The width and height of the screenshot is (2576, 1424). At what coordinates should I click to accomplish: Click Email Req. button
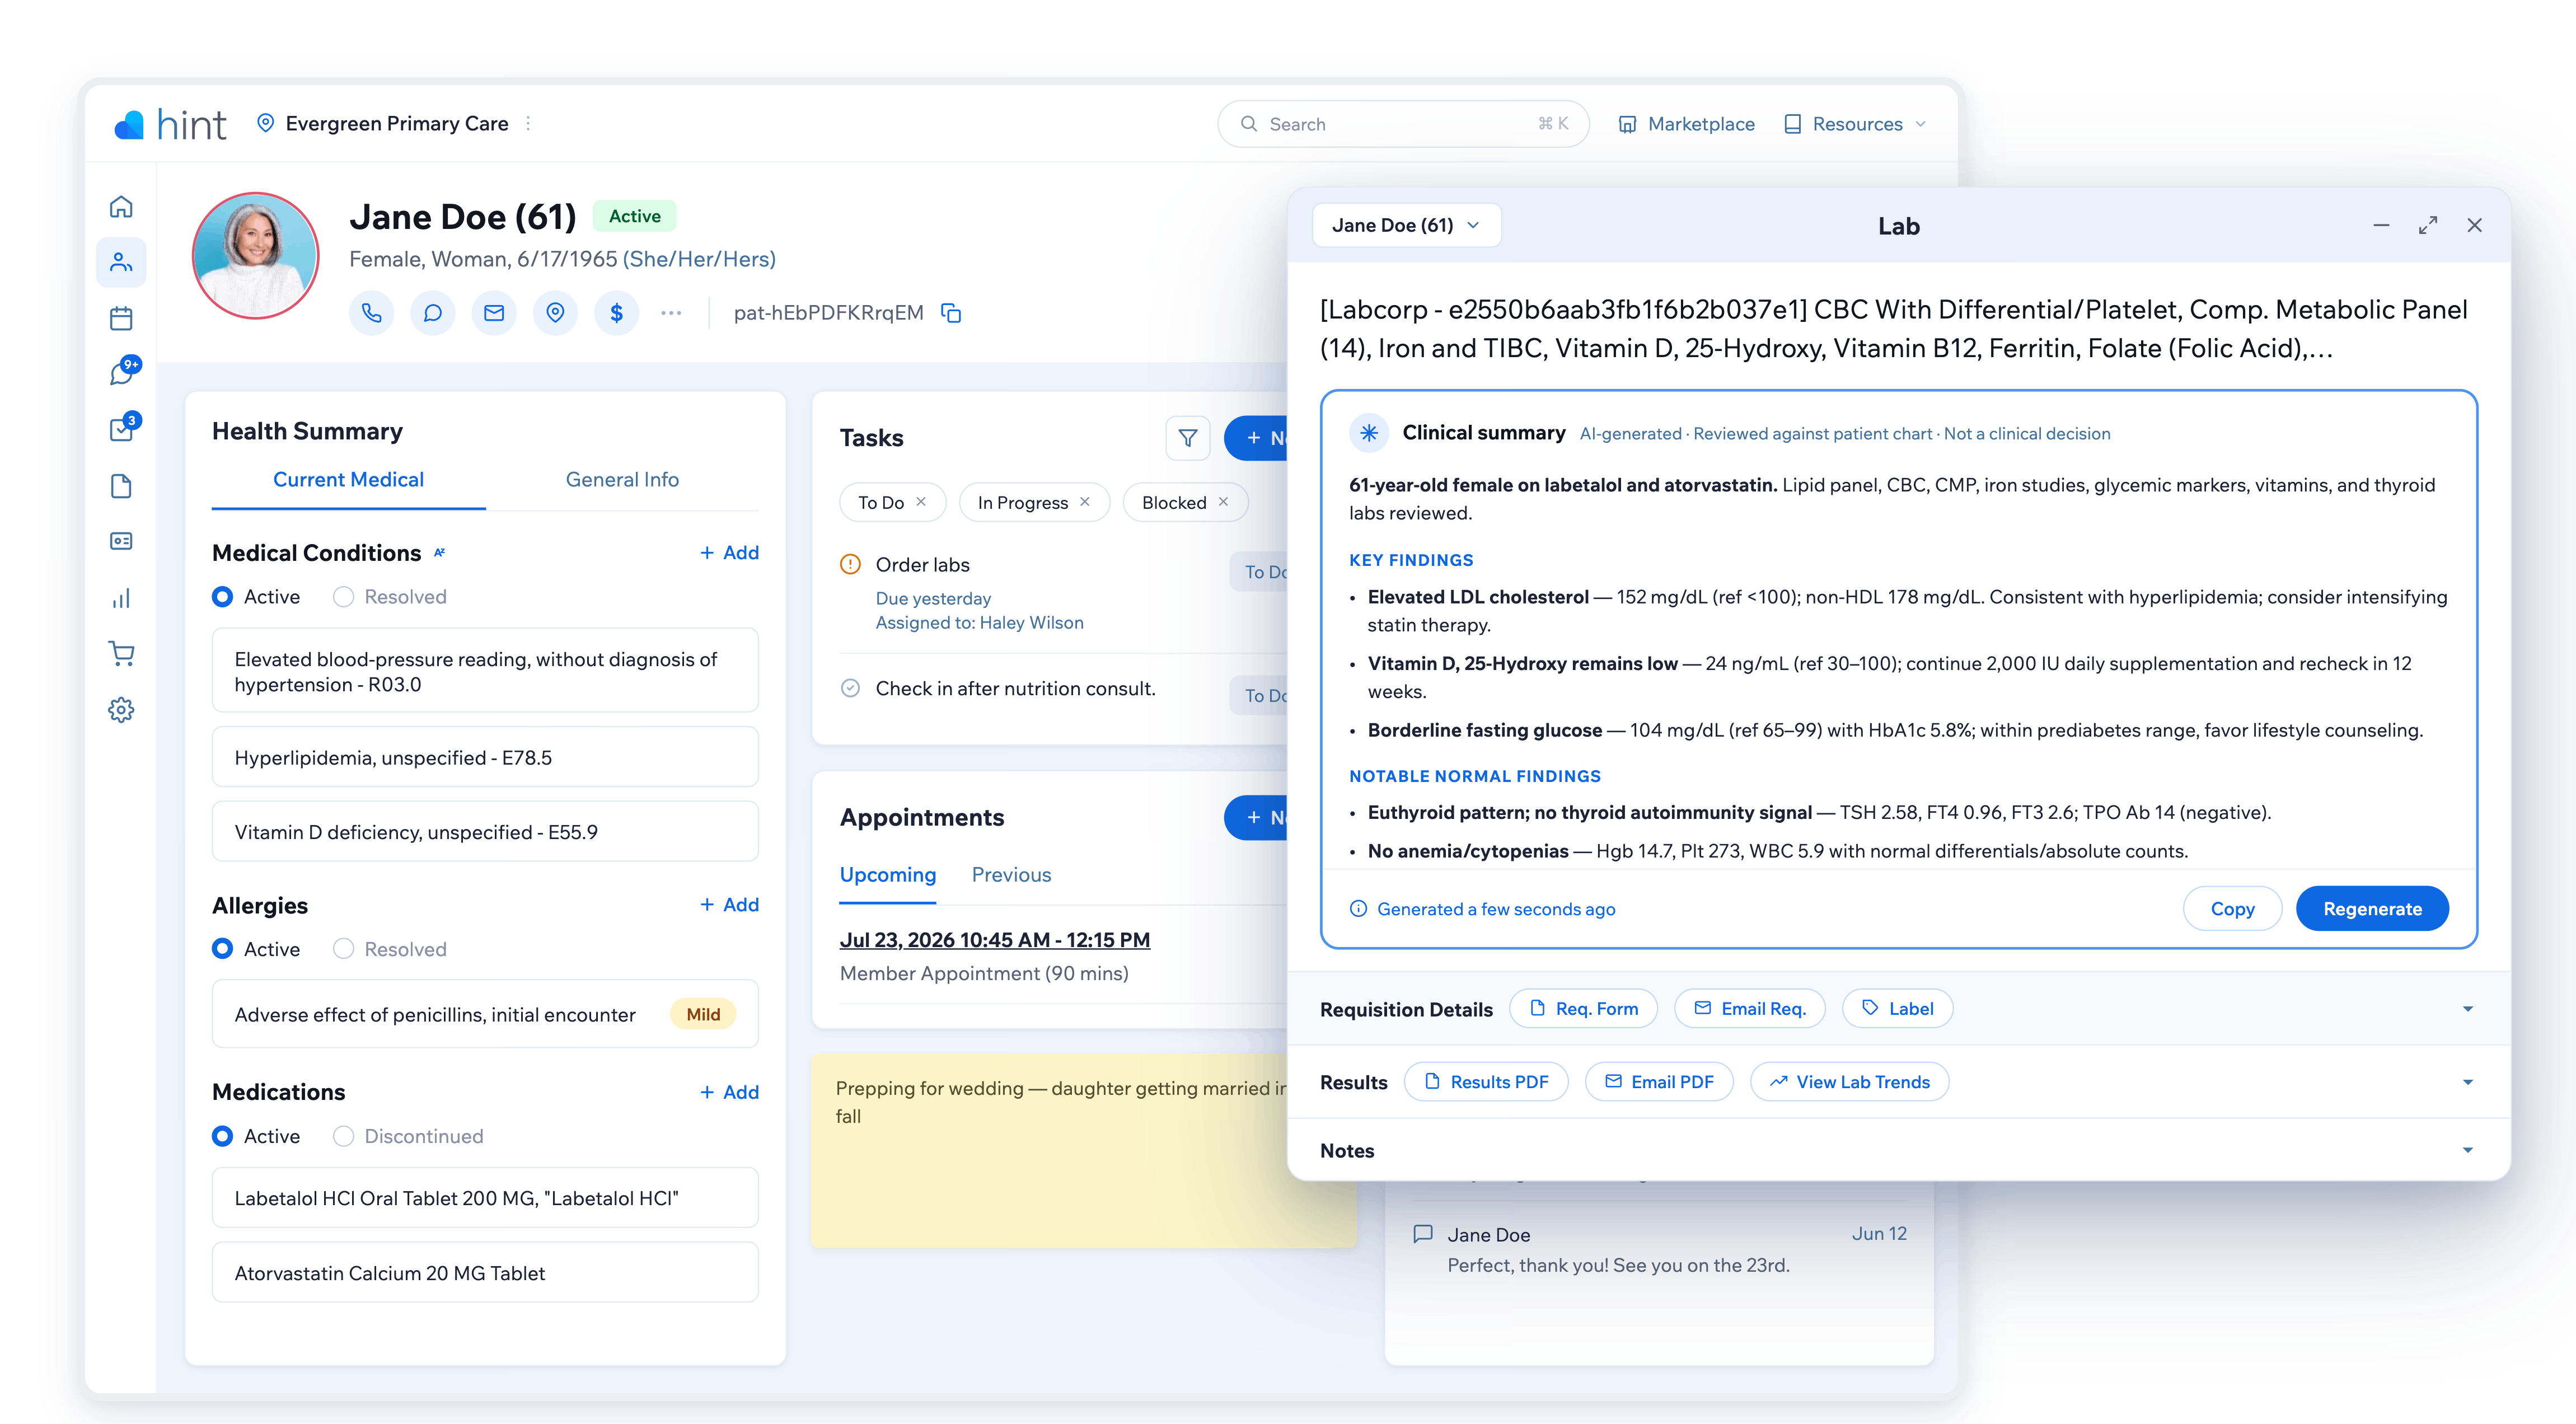(x=1749, y=1008)
